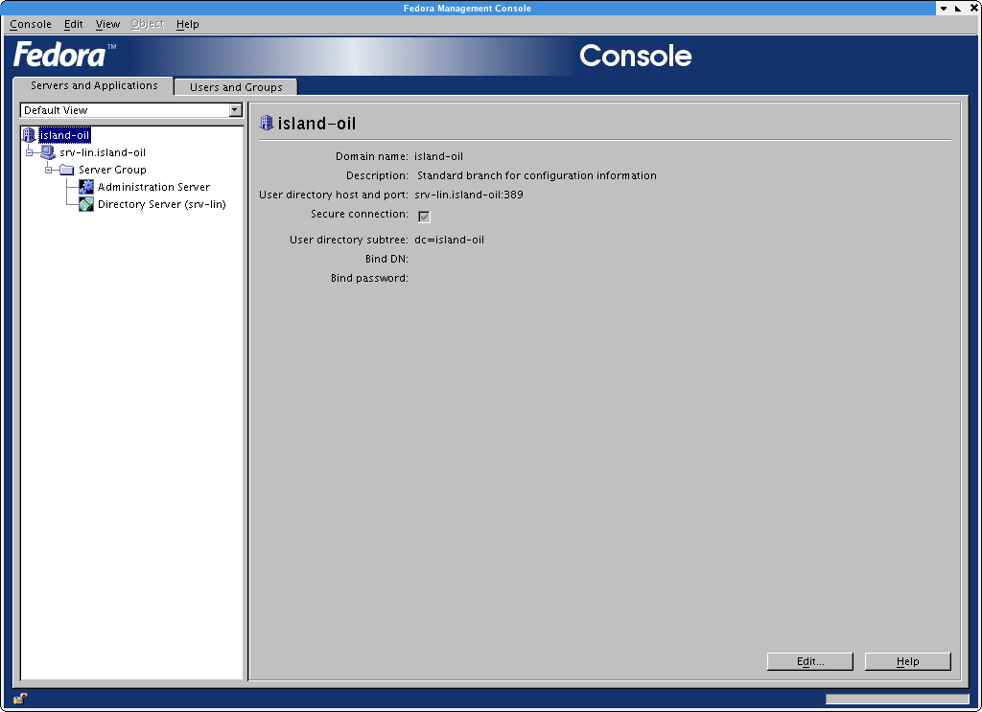Toggle the Secure connection checkbox
Viewport: 982px width, 712px height.
tap(424, 217)
